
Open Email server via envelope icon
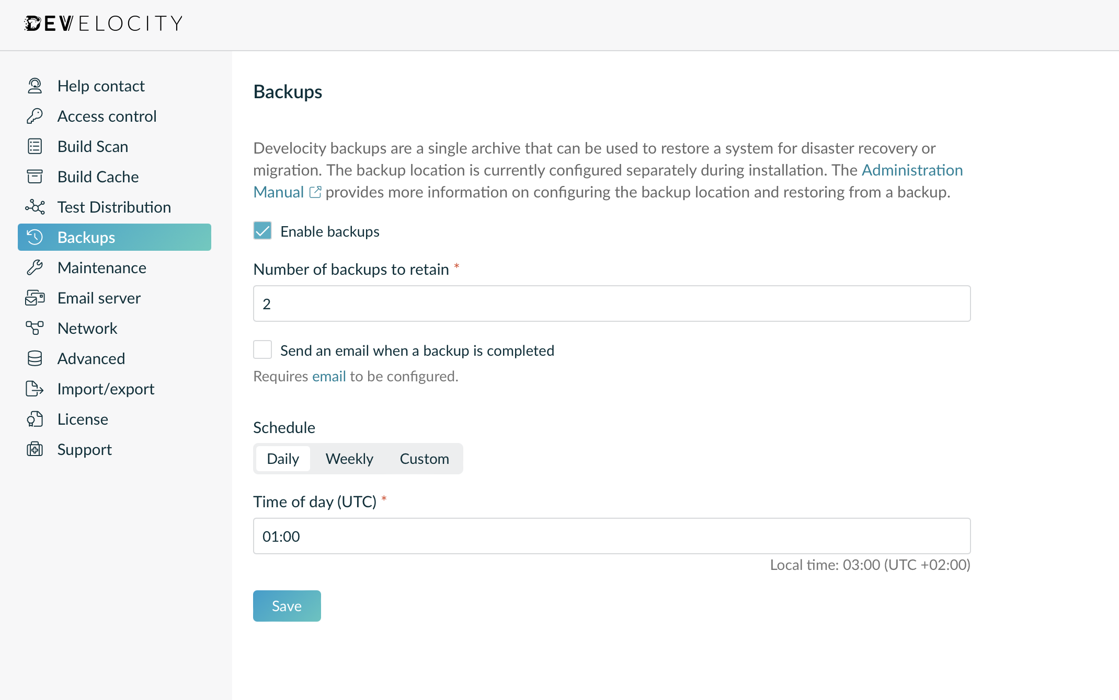(35, 298)
